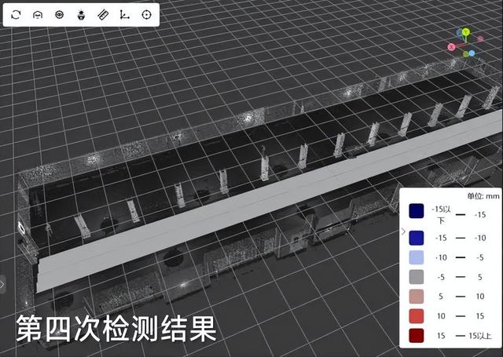Click the -15以下 legend label
This screenshot has height=357, width=503.
click(x=441, y=215)
